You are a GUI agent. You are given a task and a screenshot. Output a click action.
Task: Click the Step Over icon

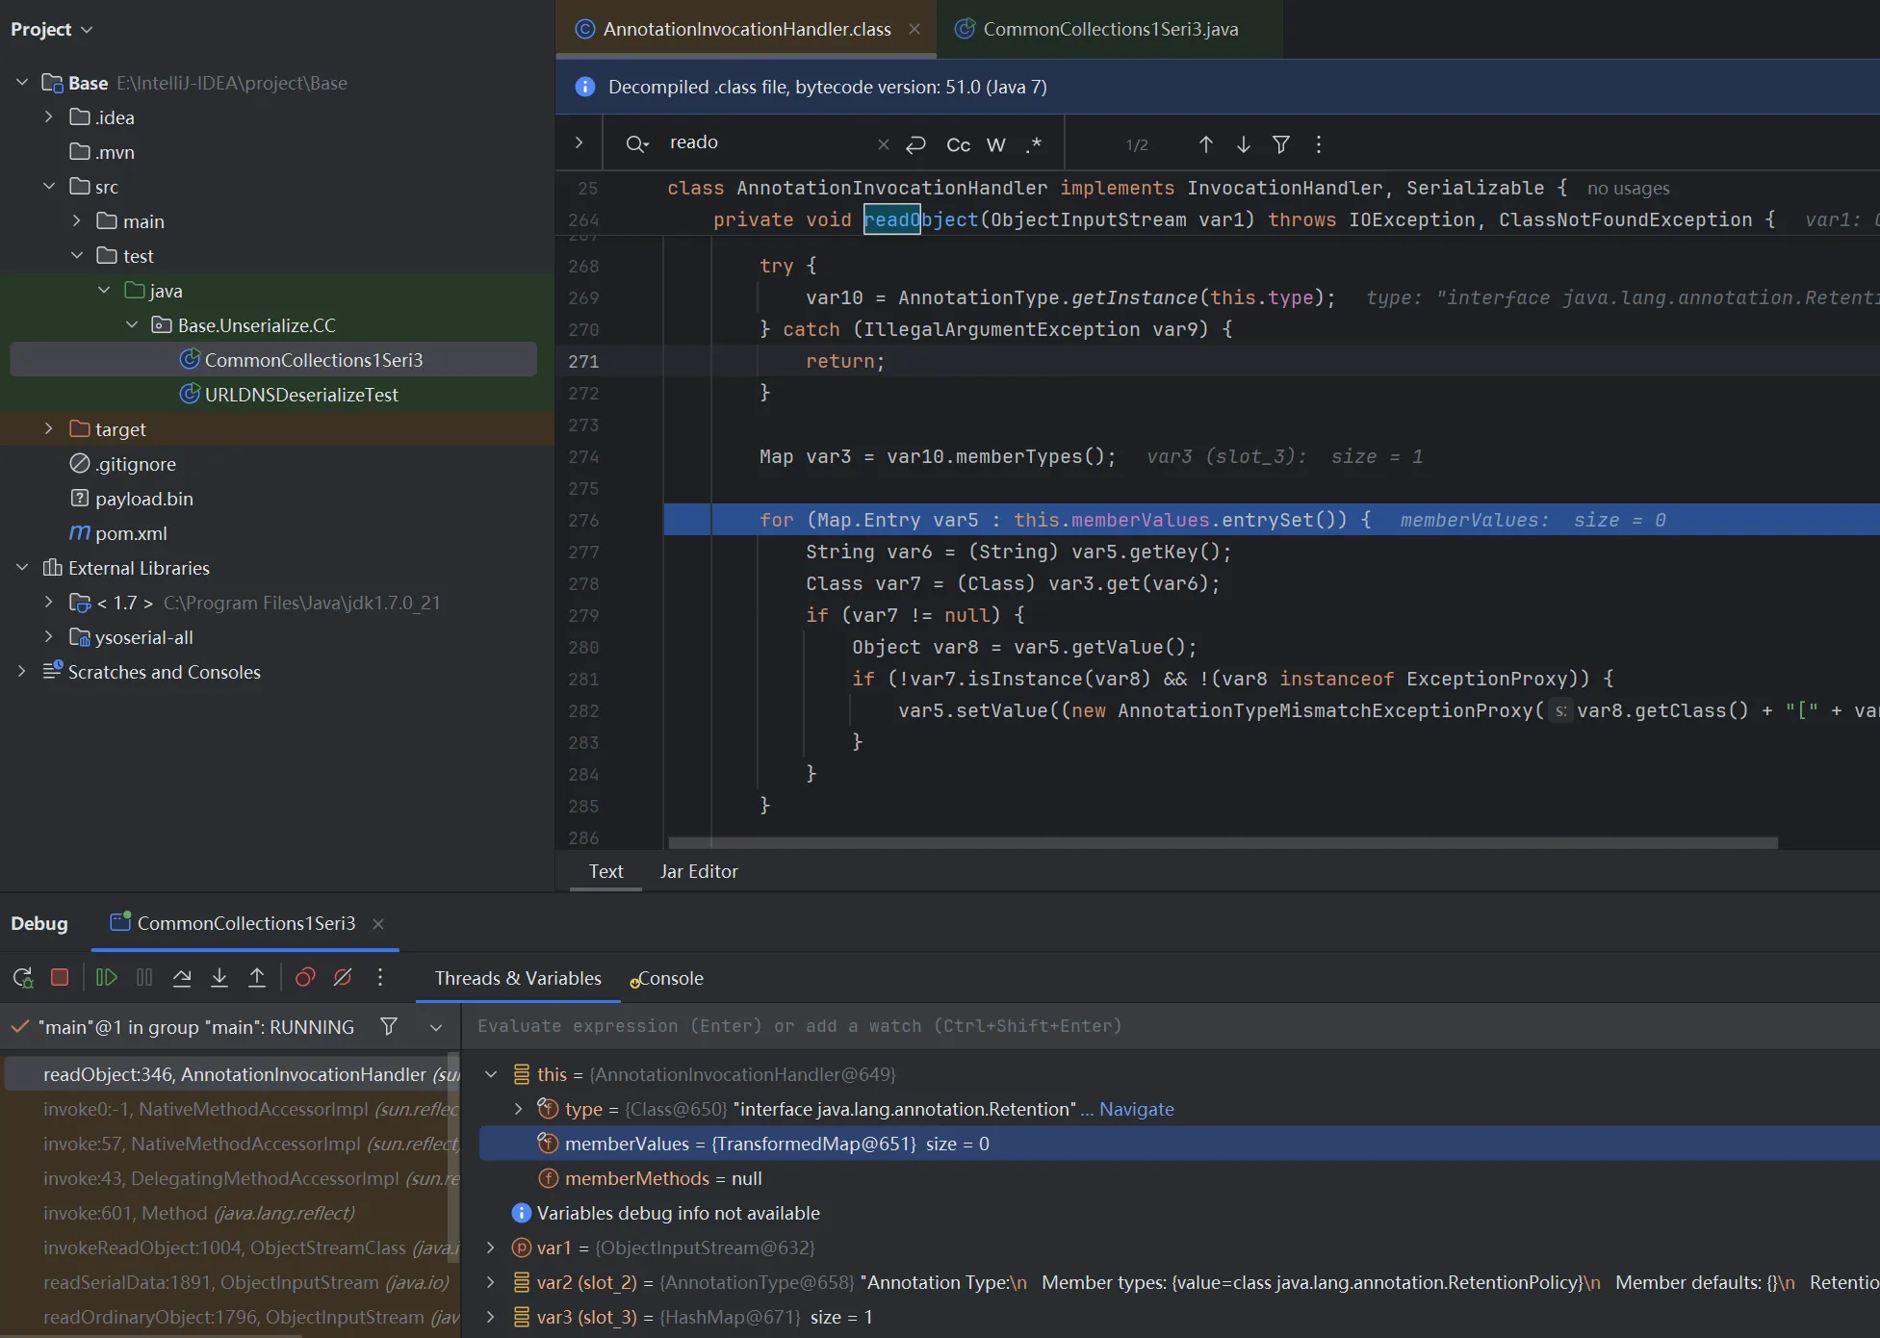tap(182, 978)
